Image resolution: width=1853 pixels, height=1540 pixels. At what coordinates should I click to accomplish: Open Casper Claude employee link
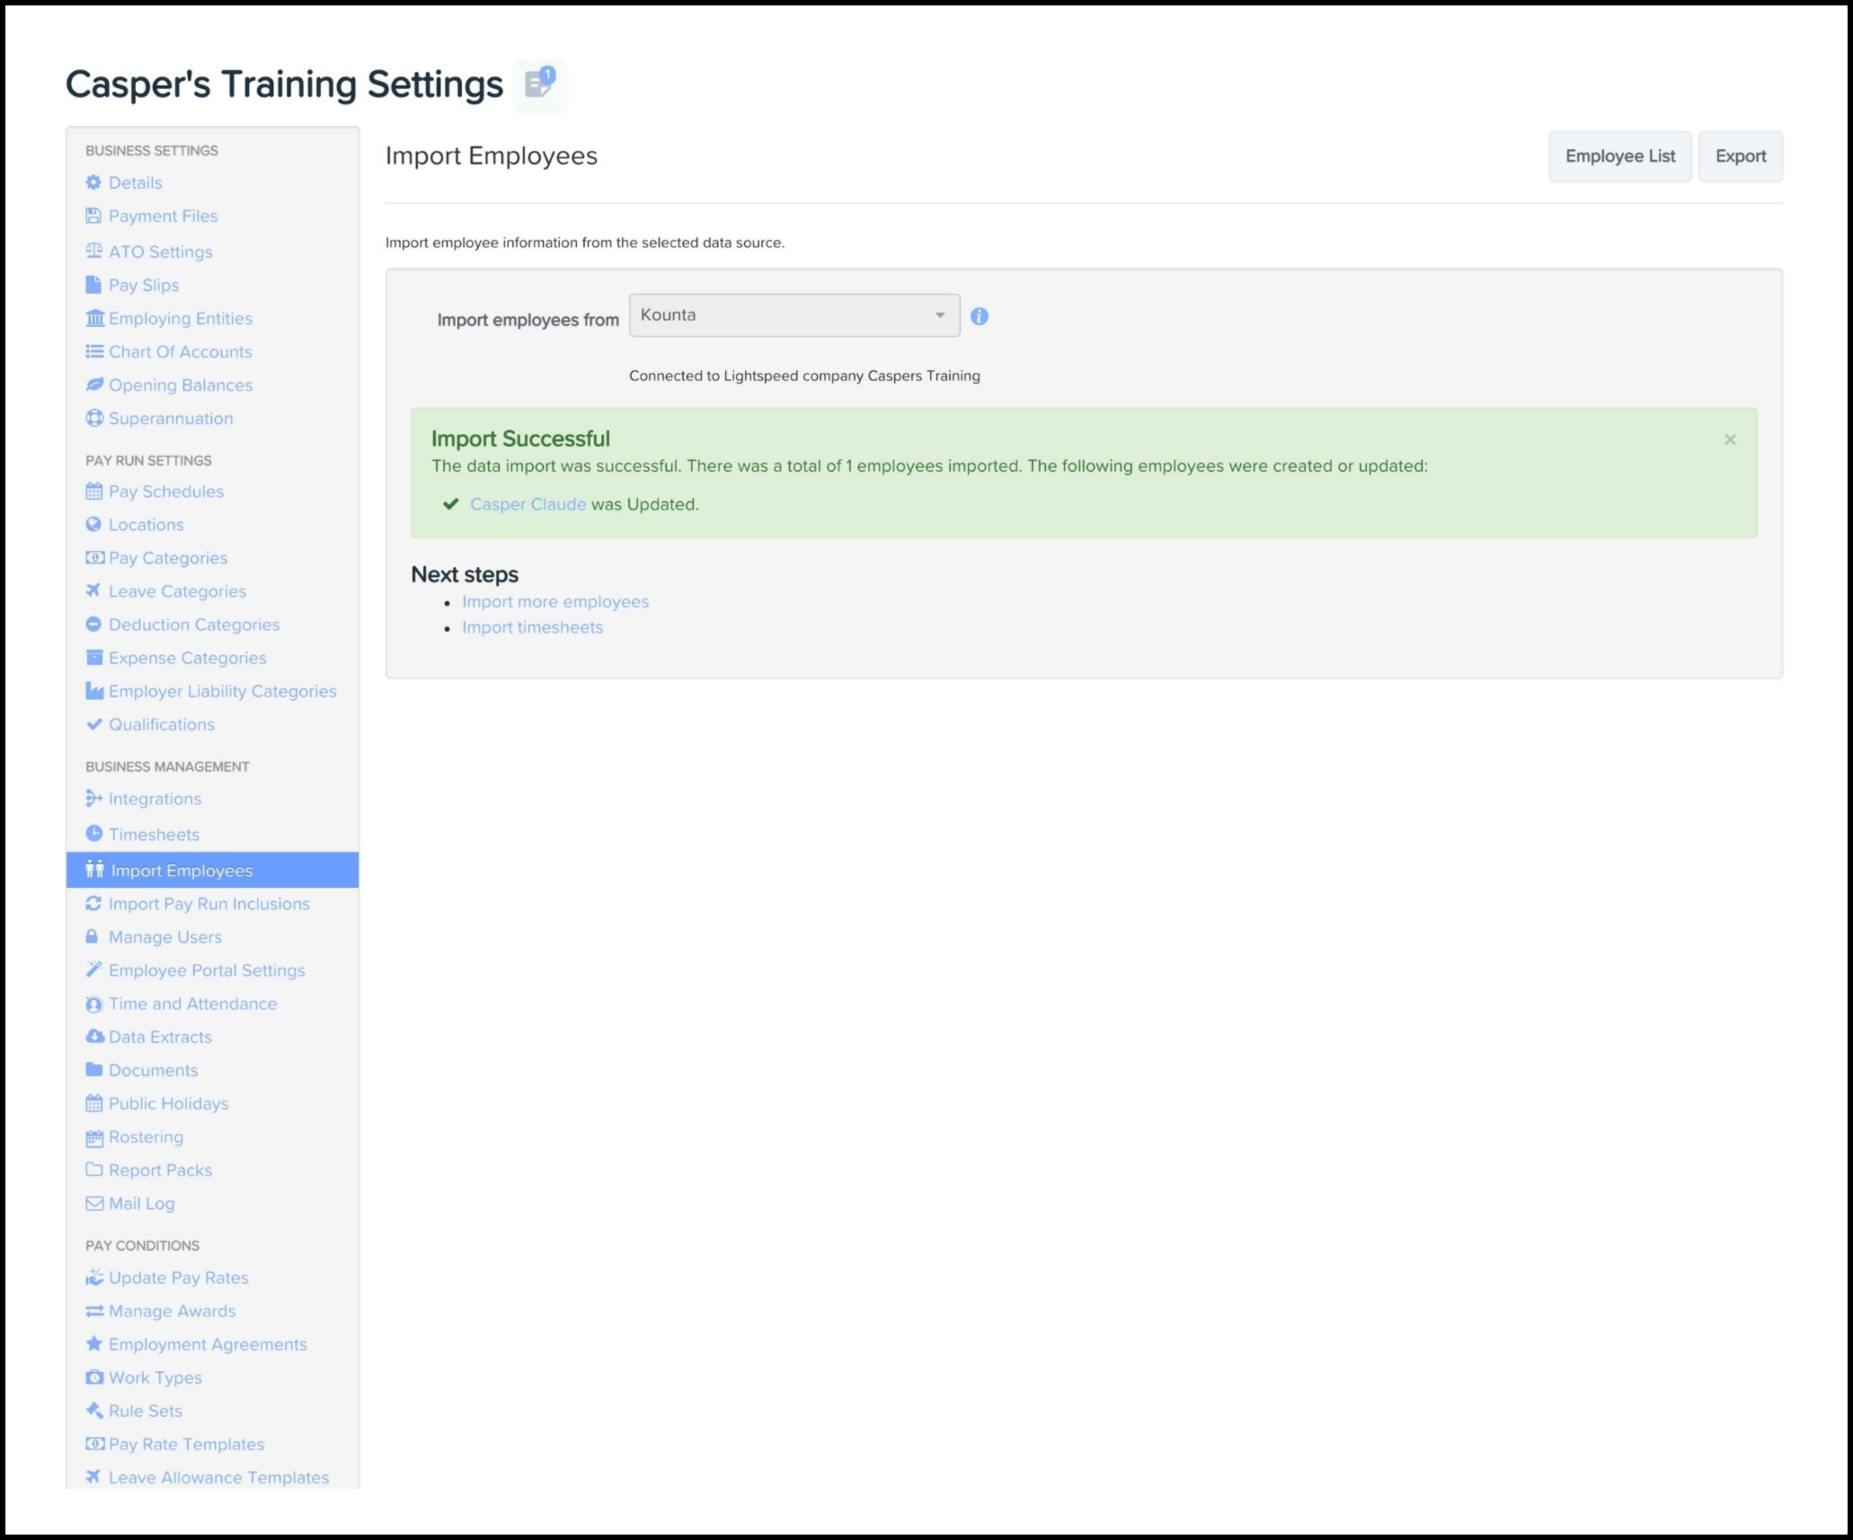coord(528,504)
